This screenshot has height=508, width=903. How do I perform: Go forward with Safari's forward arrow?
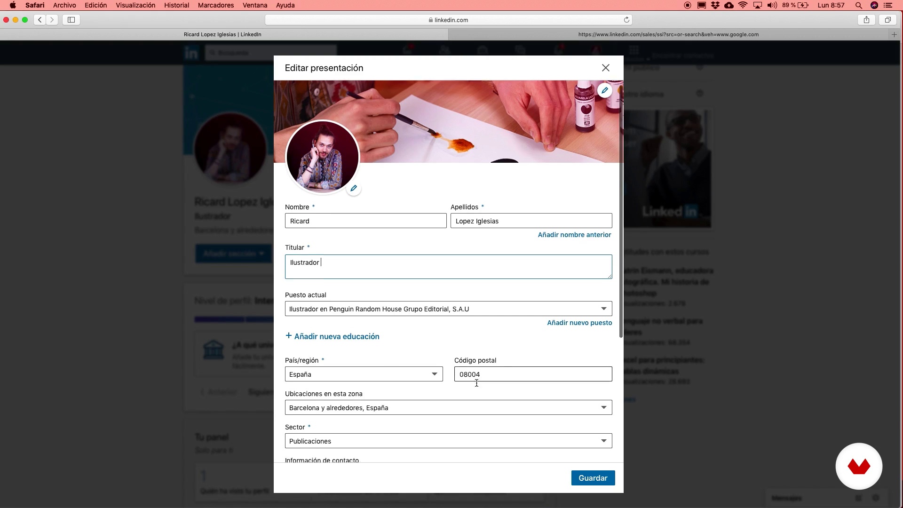tap(52, 20)
